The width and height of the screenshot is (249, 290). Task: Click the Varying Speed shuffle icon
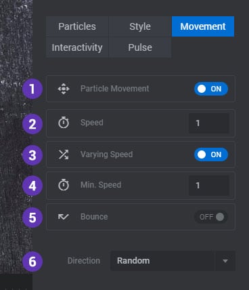[x=64, y=154]
